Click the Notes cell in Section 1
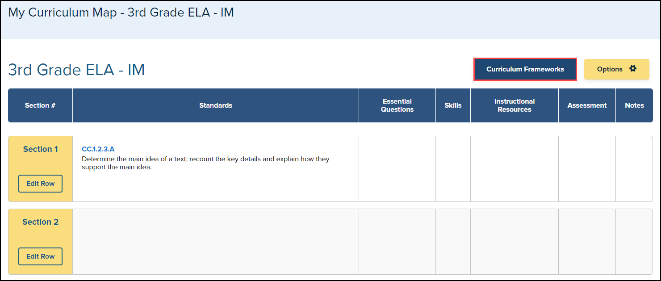 click(x=634, y=169)
